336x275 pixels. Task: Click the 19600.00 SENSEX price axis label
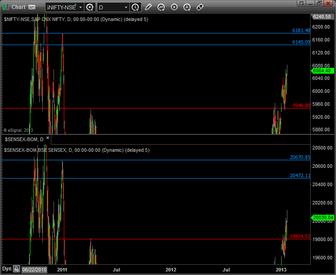322,258
